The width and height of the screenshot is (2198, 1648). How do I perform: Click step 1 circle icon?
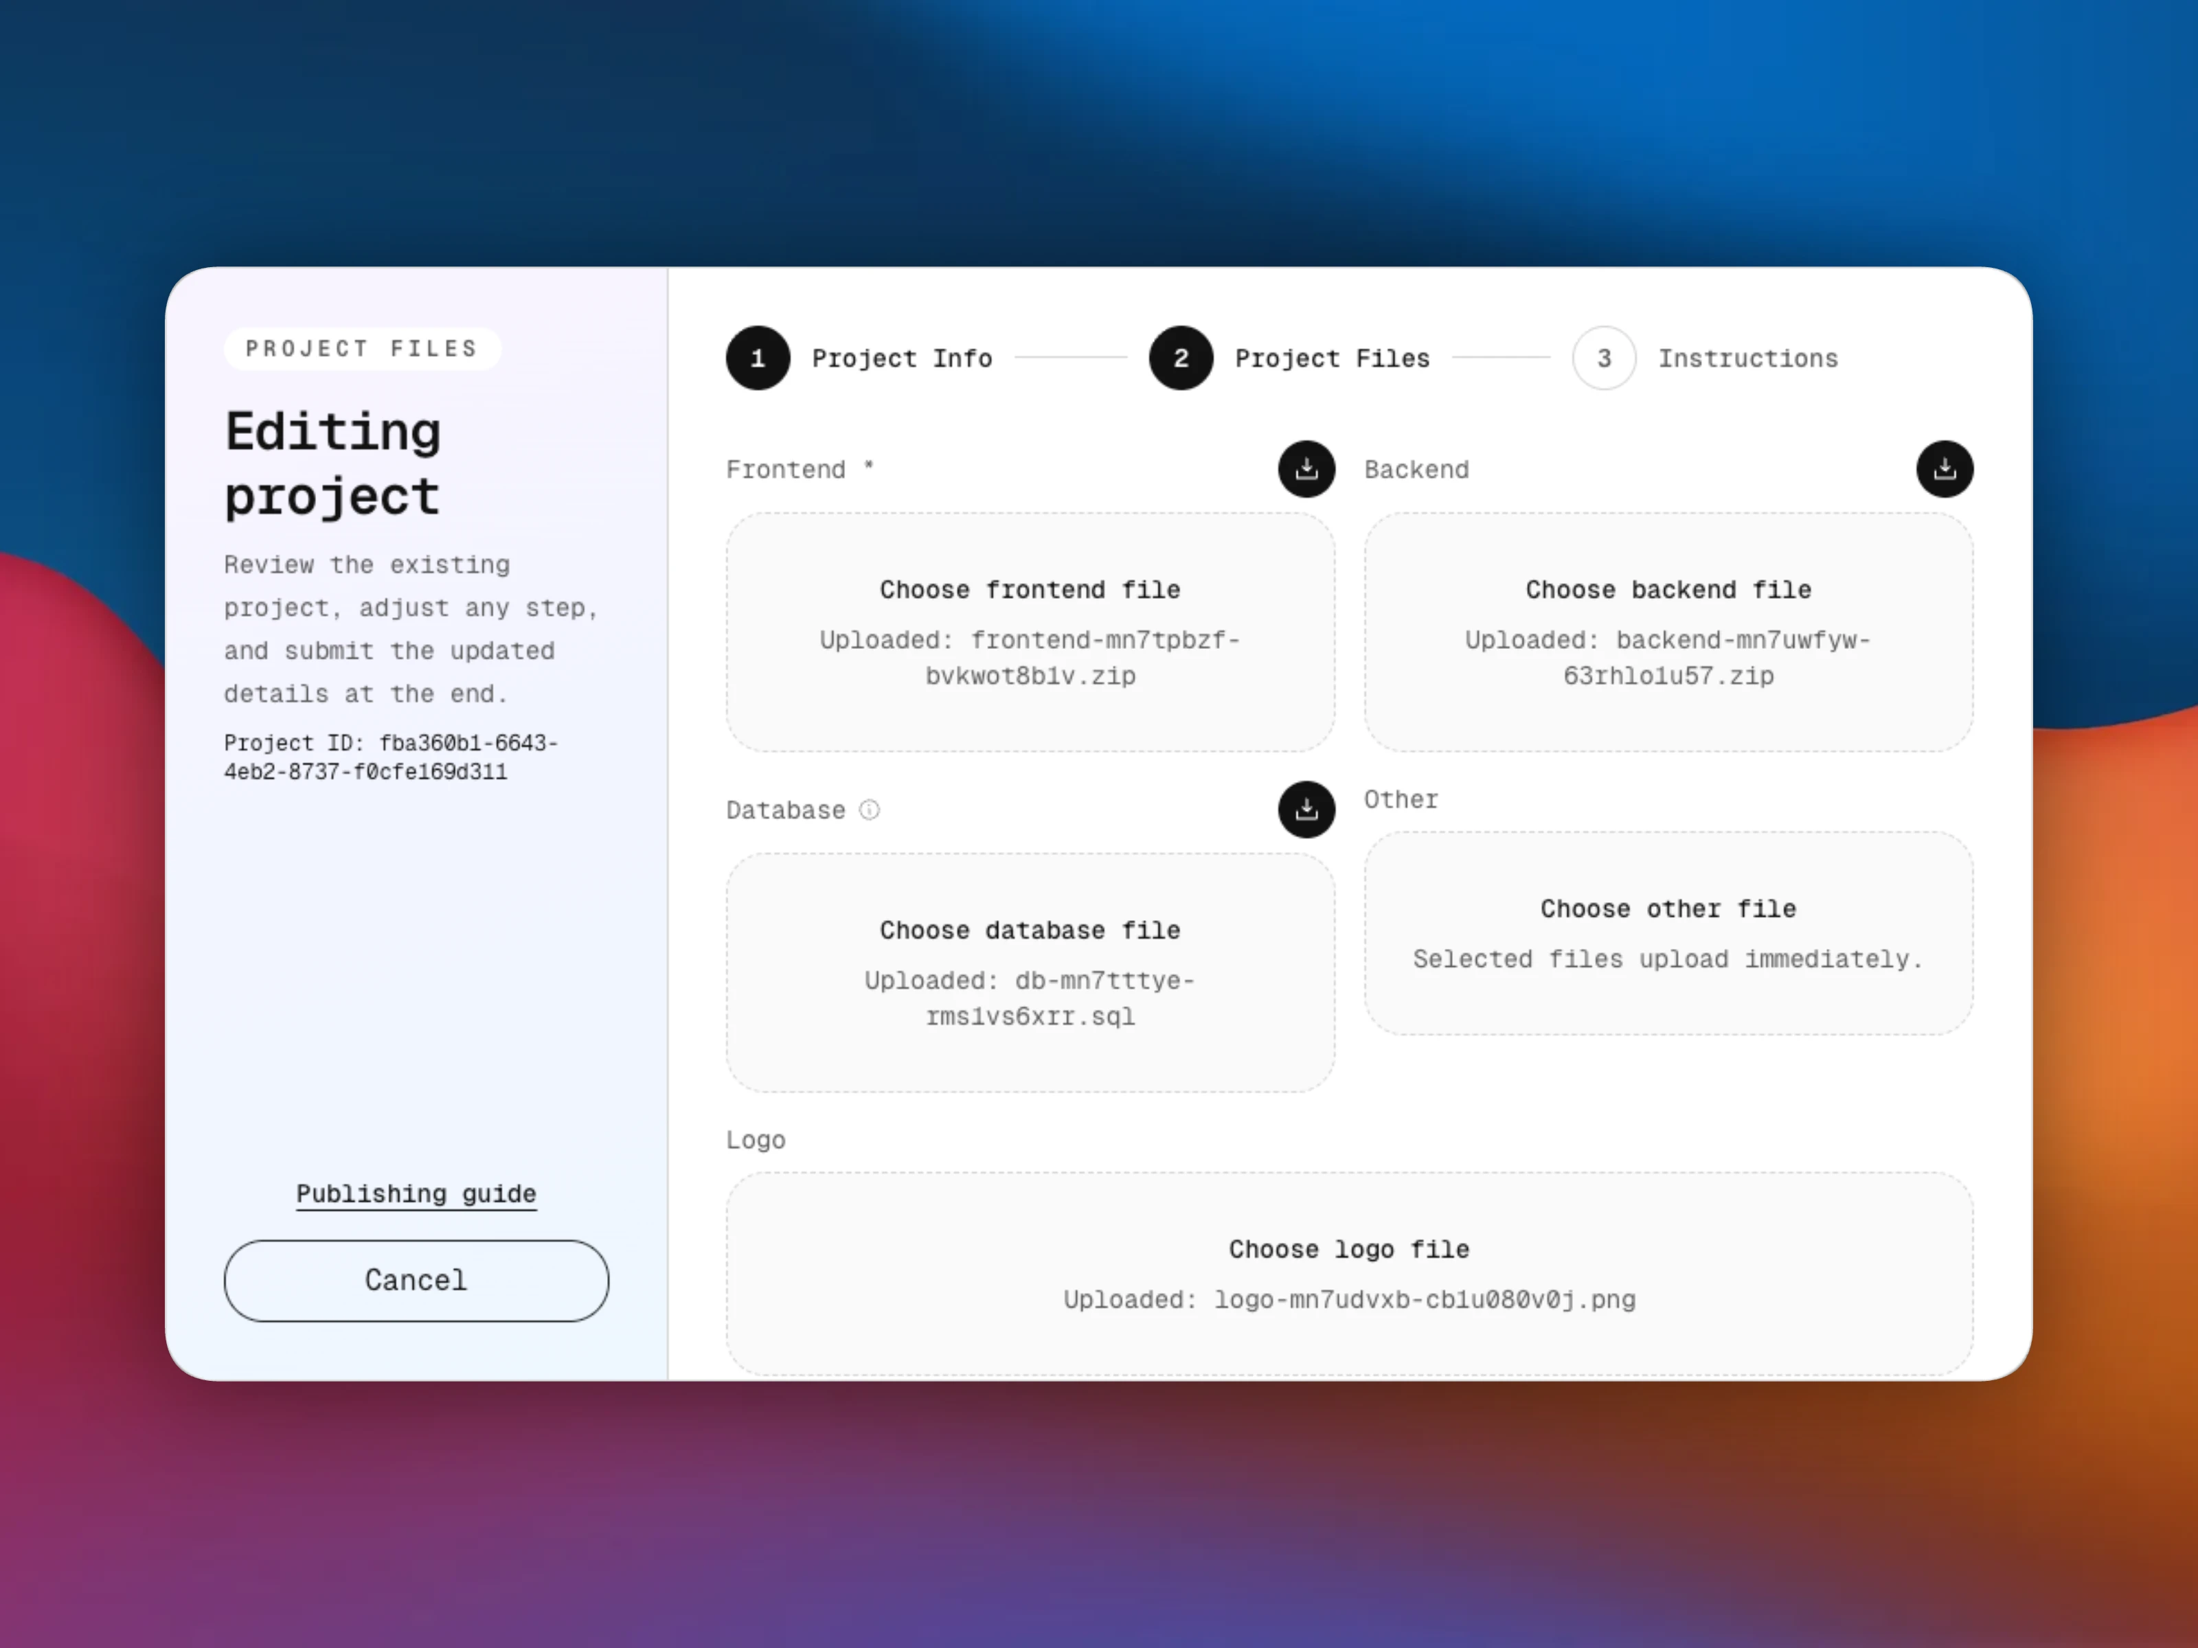pos(757,358)
